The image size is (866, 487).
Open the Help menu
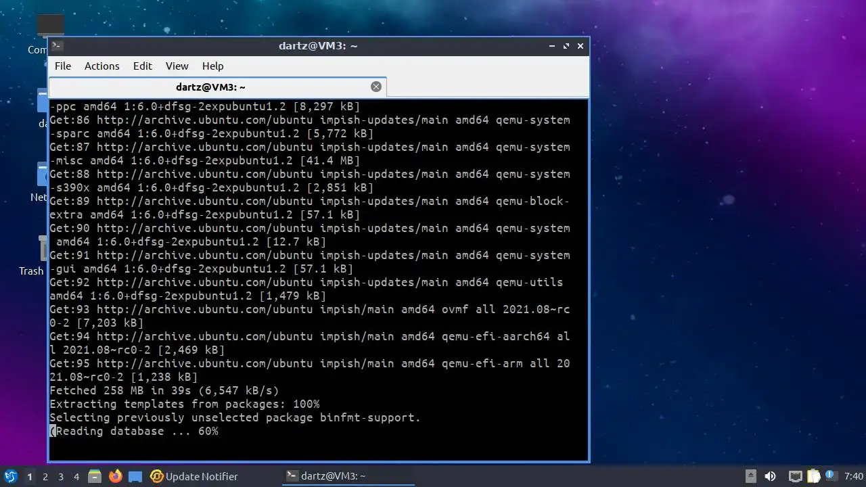[x=212, y=66]
